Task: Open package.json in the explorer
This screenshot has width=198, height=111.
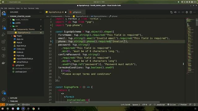Action: pos(21,72)
